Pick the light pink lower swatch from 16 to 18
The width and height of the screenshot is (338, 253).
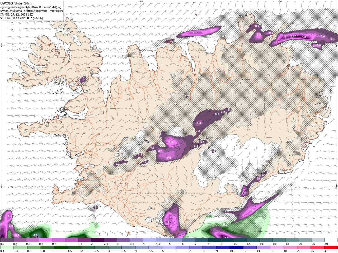277,247
